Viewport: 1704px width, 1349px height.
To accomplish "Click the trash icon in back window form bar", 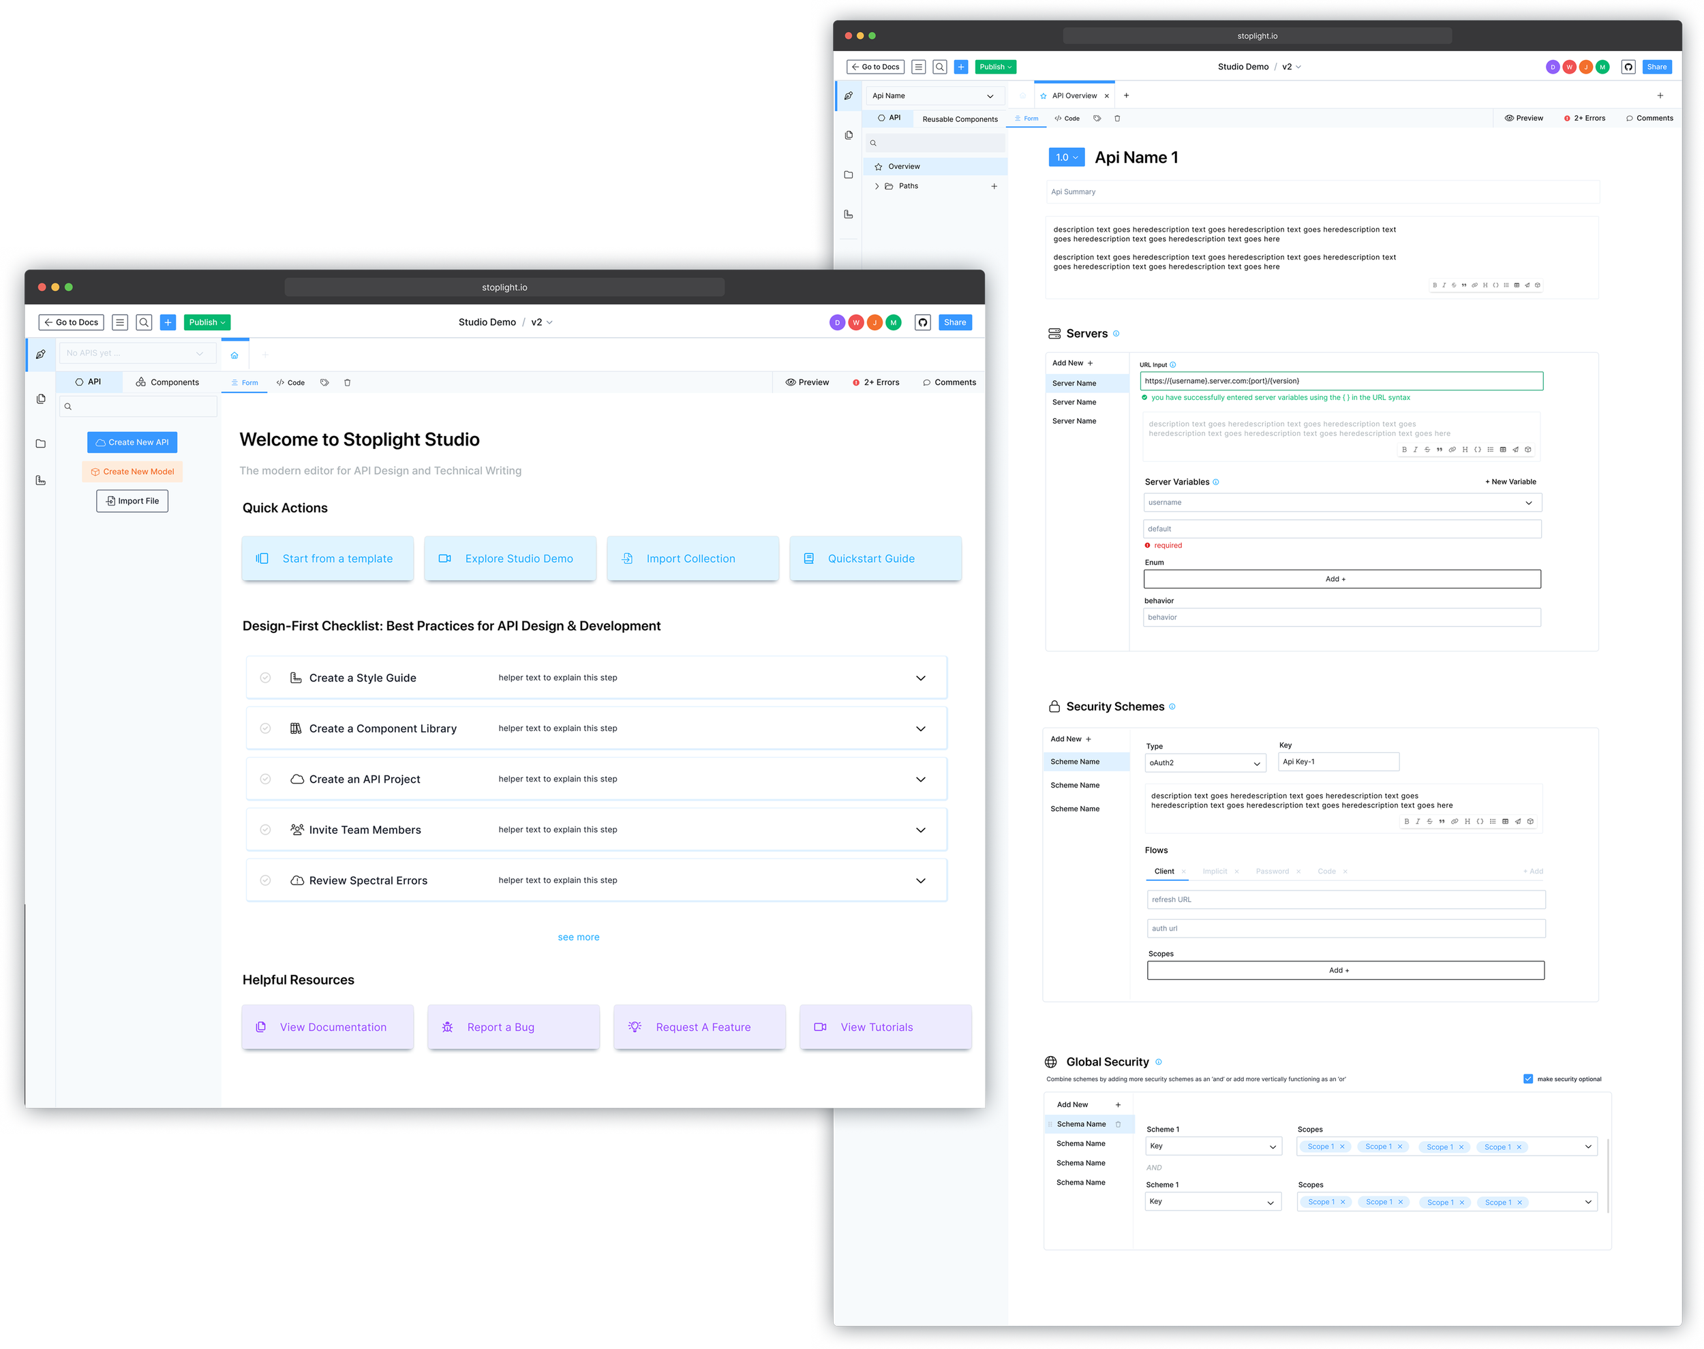I will [1118, 119].
